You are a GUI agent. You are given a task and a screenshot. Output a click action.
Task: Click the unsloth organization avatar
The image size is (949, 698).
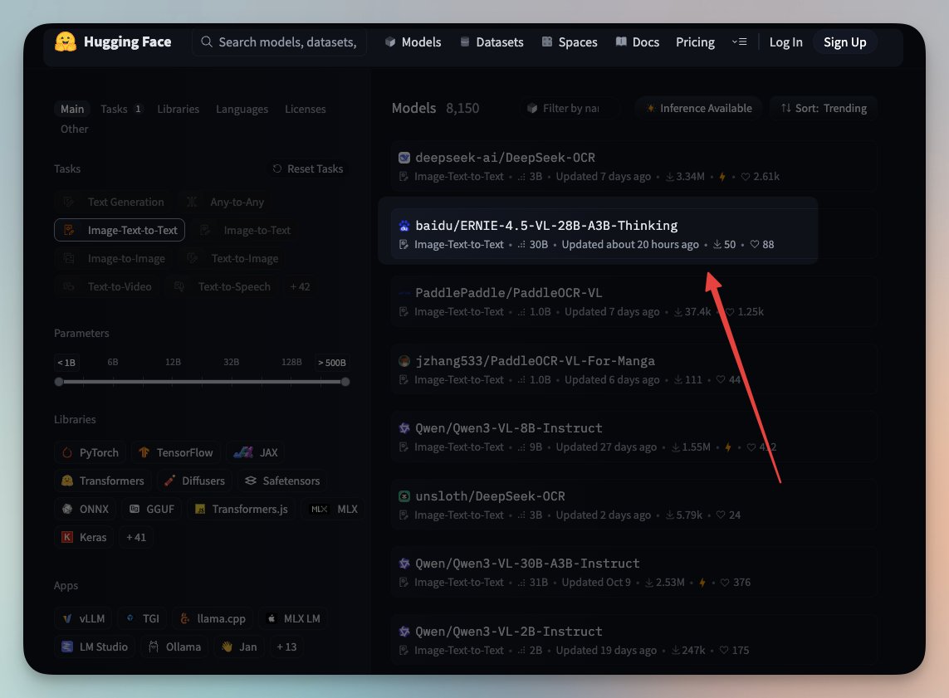[404, 496]
